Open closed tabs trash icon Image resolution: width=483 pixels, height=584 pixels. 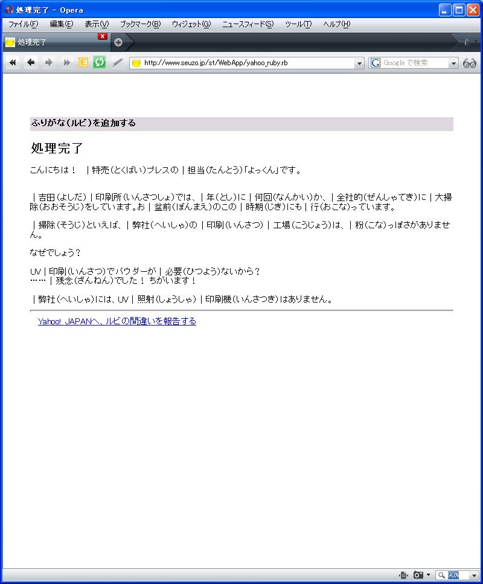[x=466, y=42]
